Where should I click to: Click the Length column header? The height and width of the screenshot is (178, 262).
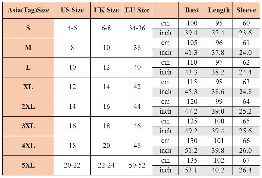(219, 10)
